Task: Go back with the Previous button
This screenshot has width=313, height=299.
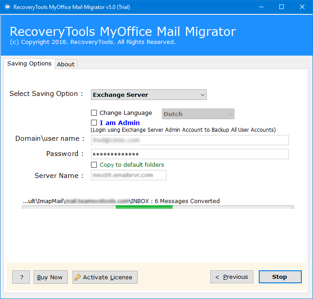Action: (x=232, y=277)
